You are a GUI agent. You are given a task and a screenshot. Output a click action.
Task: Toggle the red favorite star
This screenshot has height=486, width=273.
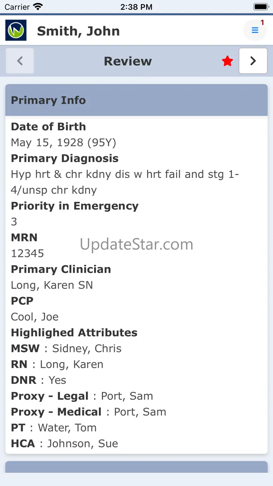[x=227, y=61]
